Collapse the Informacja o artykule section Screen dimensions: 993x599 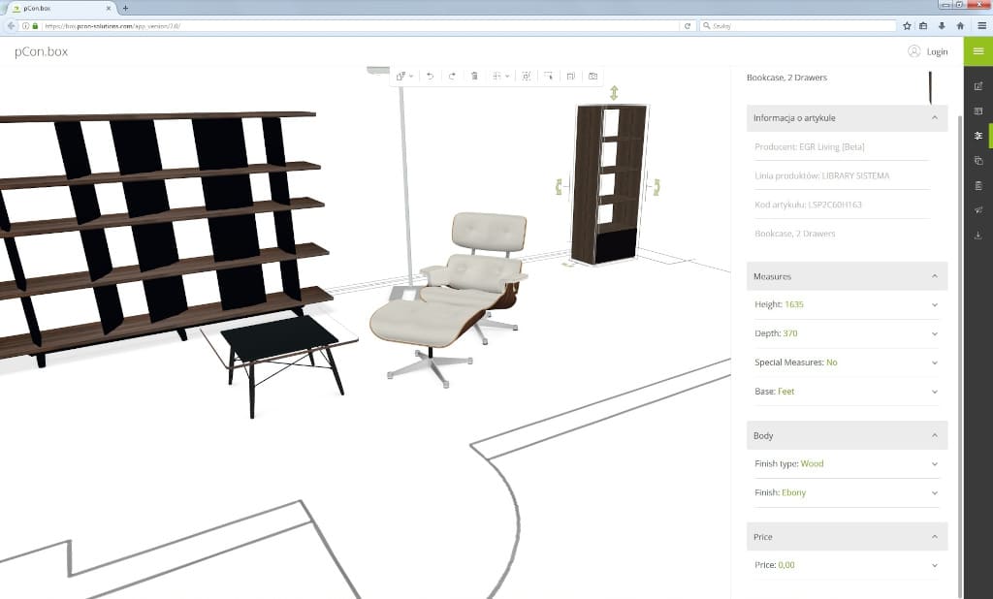tap(935, 118)
